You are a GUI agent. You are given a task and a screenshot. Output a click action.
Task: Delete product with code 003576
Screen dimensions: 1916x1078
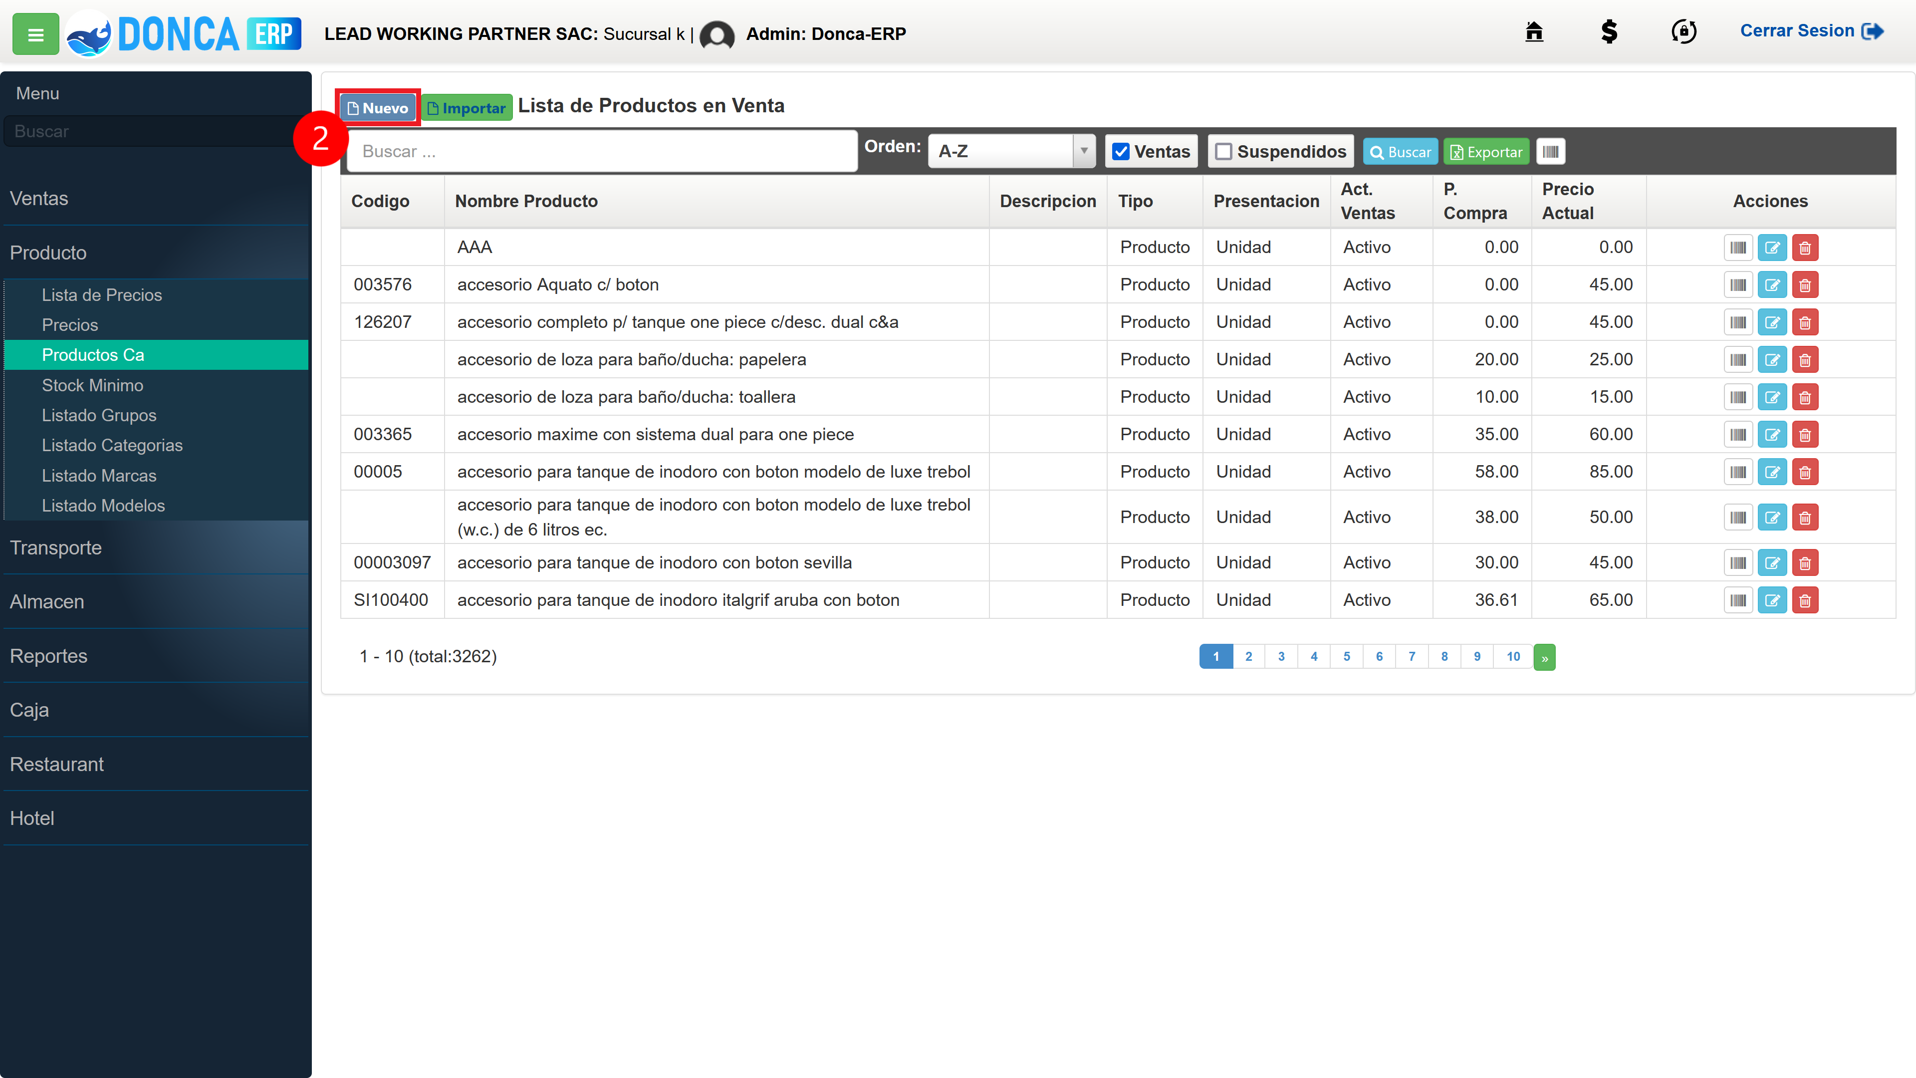(1805, 285)
